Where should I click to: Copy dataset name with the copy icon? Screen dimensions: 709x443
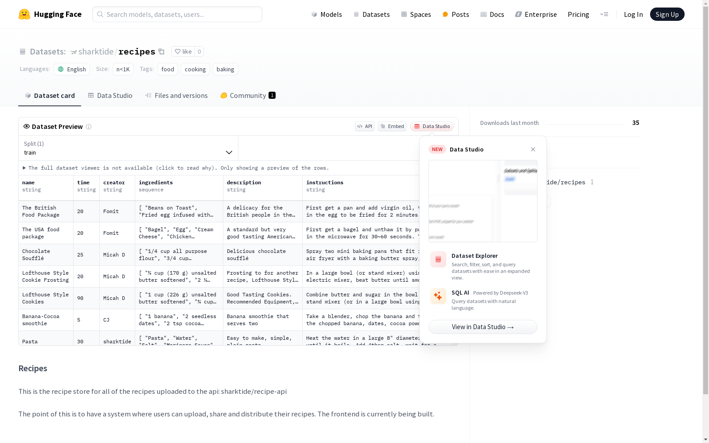coord(162,52)
